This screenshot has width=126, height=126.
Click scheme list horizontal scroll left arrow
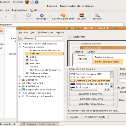click(72, 89)
